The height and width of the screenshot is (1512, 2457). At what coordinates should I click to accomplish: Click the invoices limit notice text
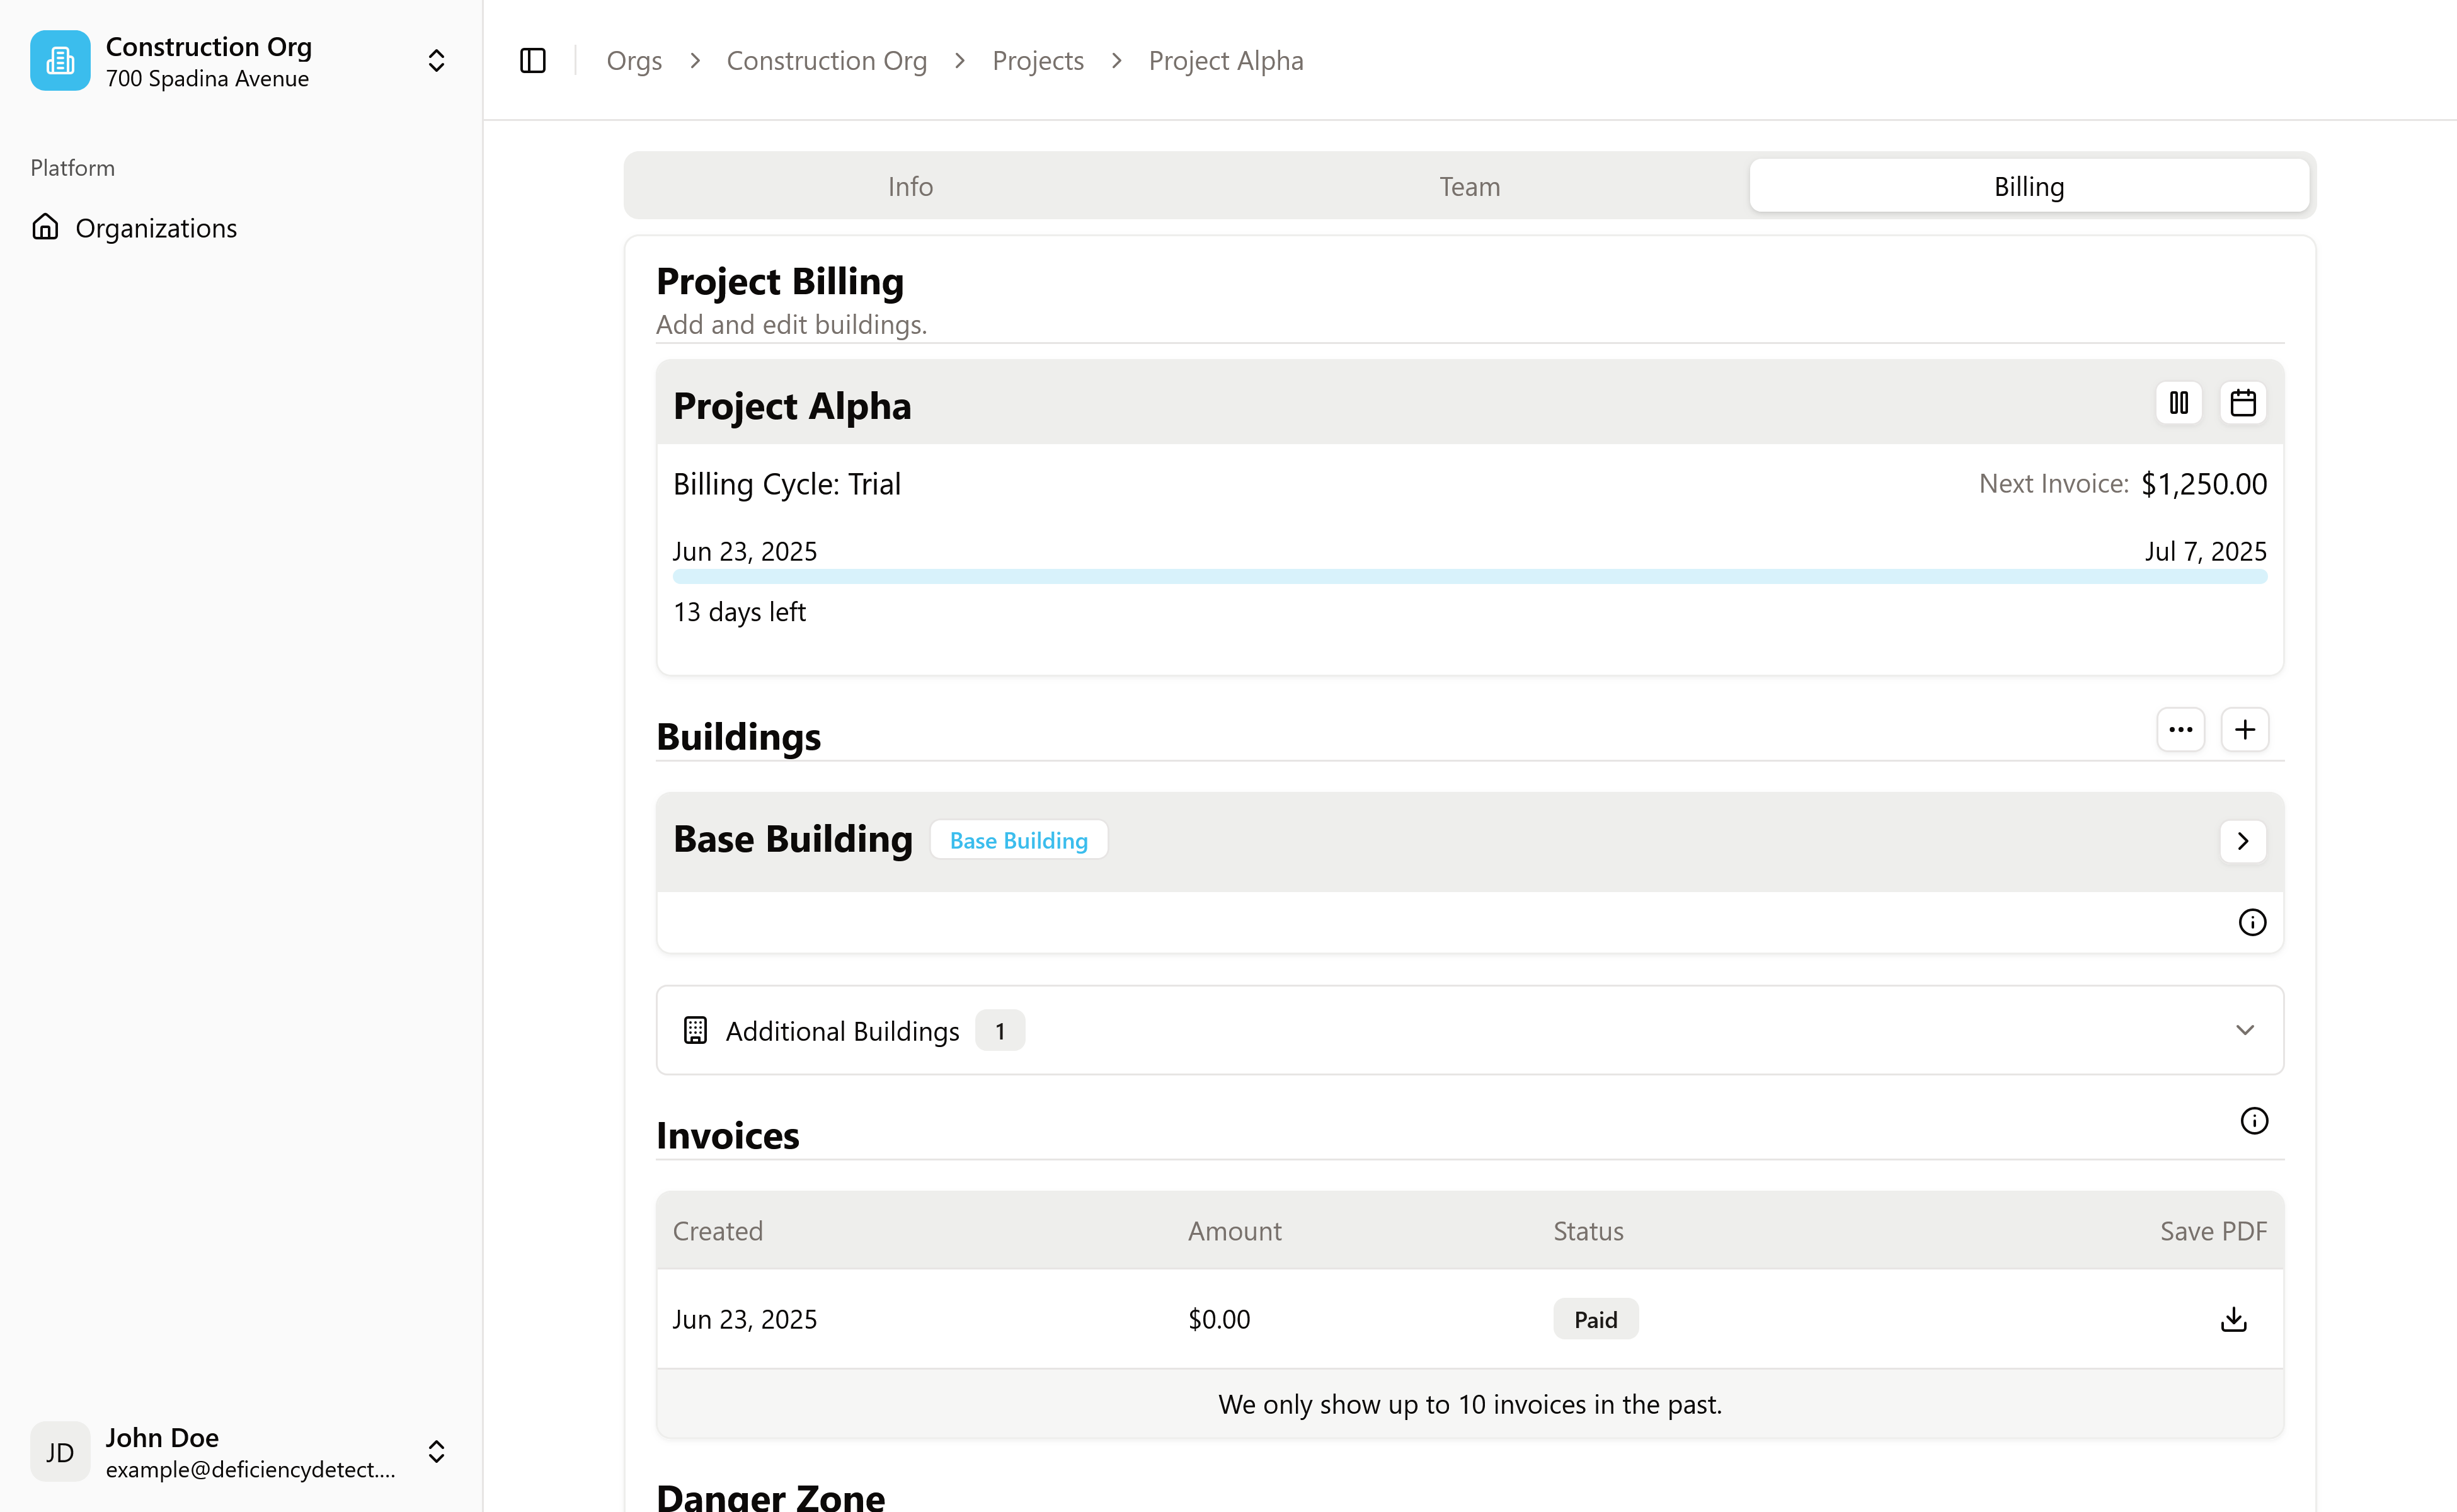[x=1469, y=1404]
